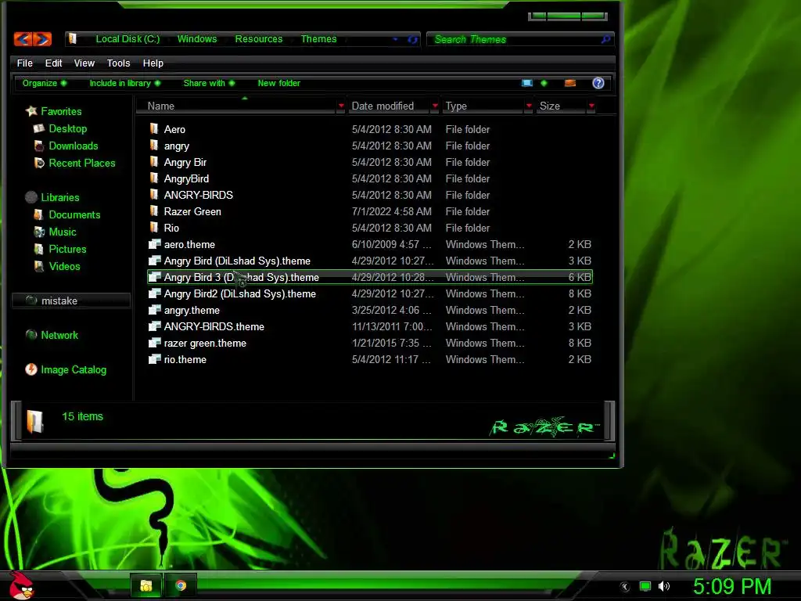Image resolution: width=801 pixels, height=601 pixels.
Task: Change view with the views icon
Action: (526, 83)
